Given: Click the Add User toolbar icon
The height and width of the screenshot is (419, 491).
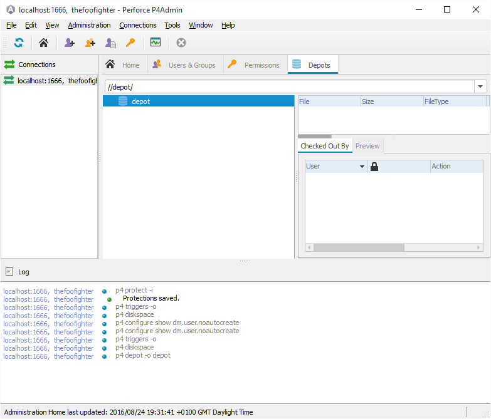Looking at the screenshot, I should pyautogui.click(x=70, y=43).
